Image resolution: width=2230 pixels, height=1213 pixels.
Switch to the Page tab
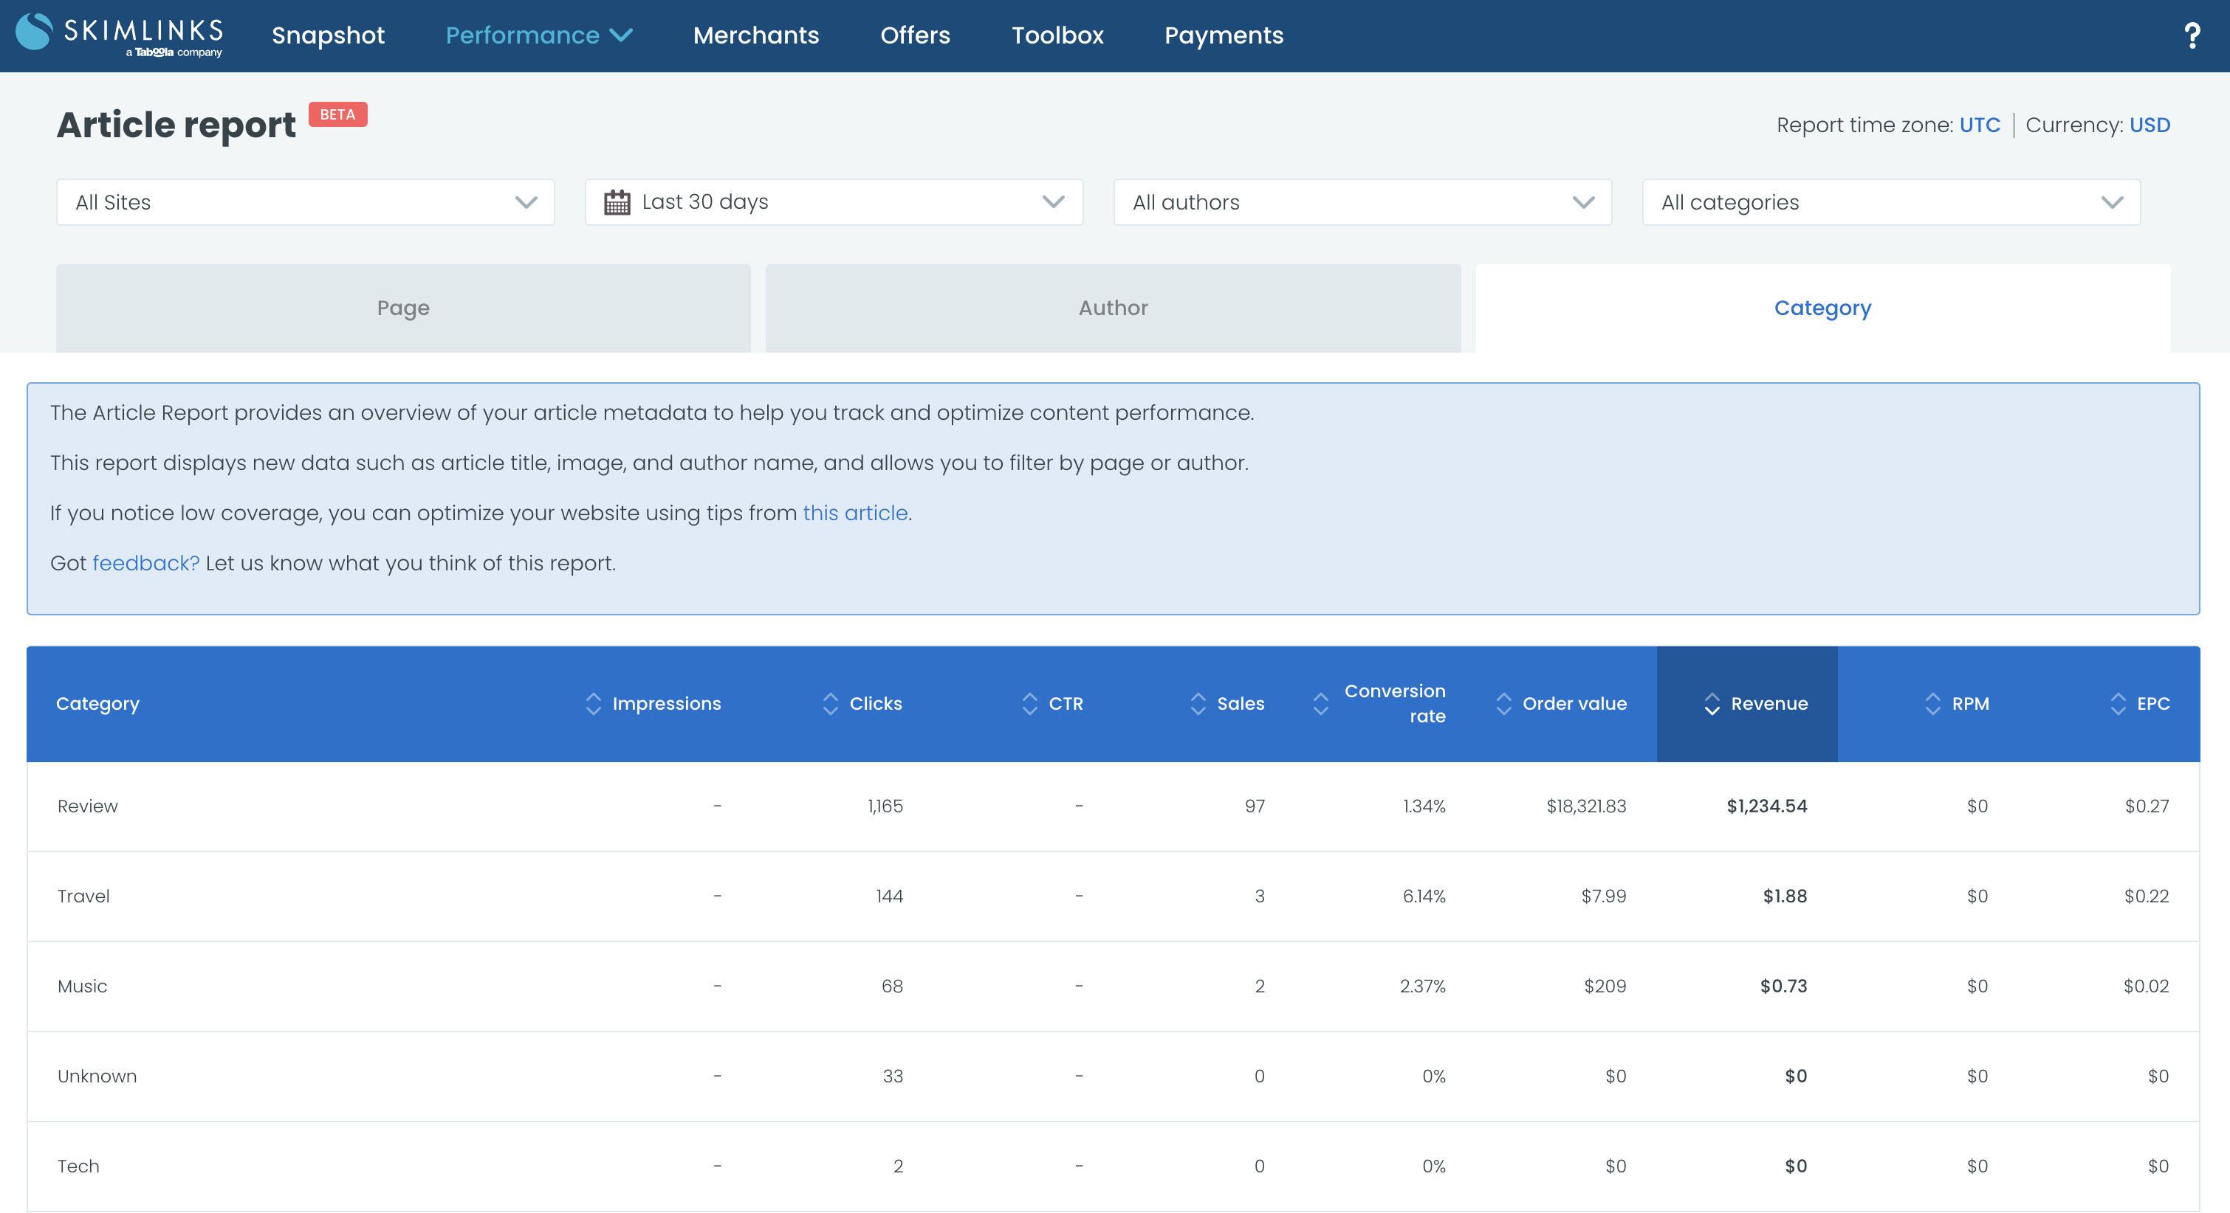coord(403,308)
